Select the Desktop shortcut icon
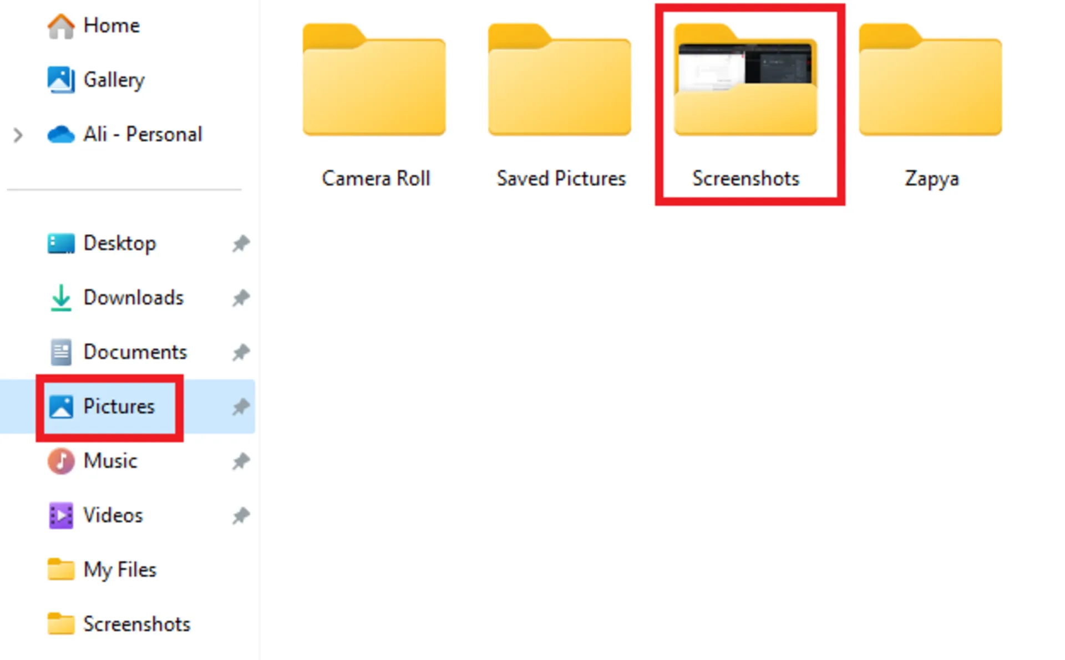 [62, 243]
